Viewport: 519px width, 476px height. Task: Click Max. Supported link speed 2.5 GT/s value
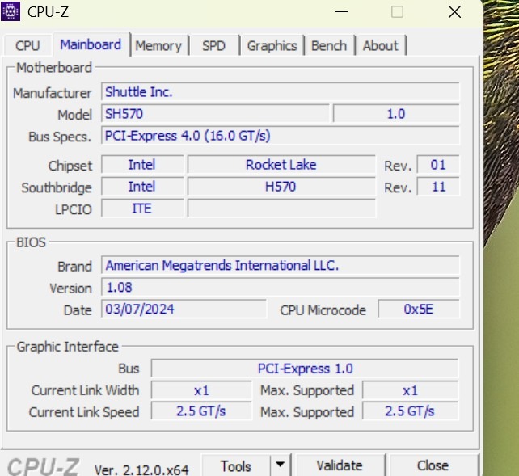pos(411,411)
